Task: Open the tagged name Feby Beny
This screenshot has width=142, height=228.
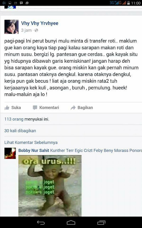Action: click(x=103, y=150)
